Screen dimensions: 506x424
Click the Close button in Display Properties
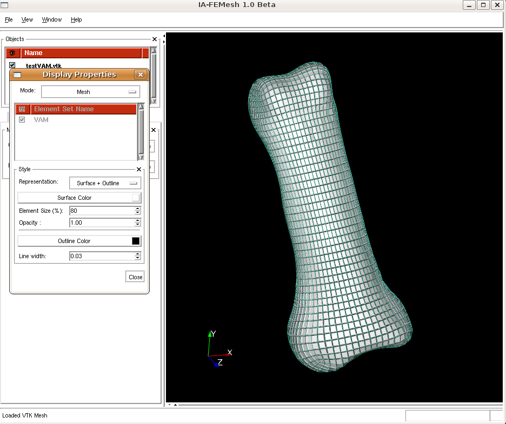coord(135,277)
